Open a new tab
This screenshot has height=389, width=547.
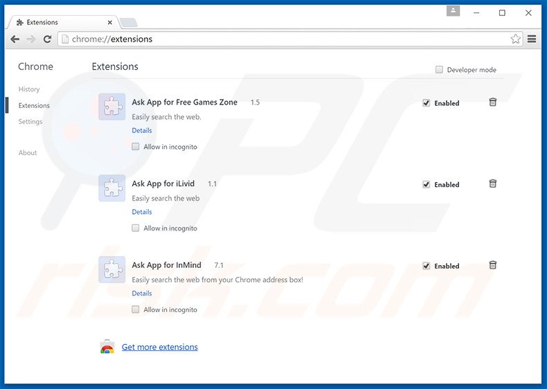(x=129, y=23)
